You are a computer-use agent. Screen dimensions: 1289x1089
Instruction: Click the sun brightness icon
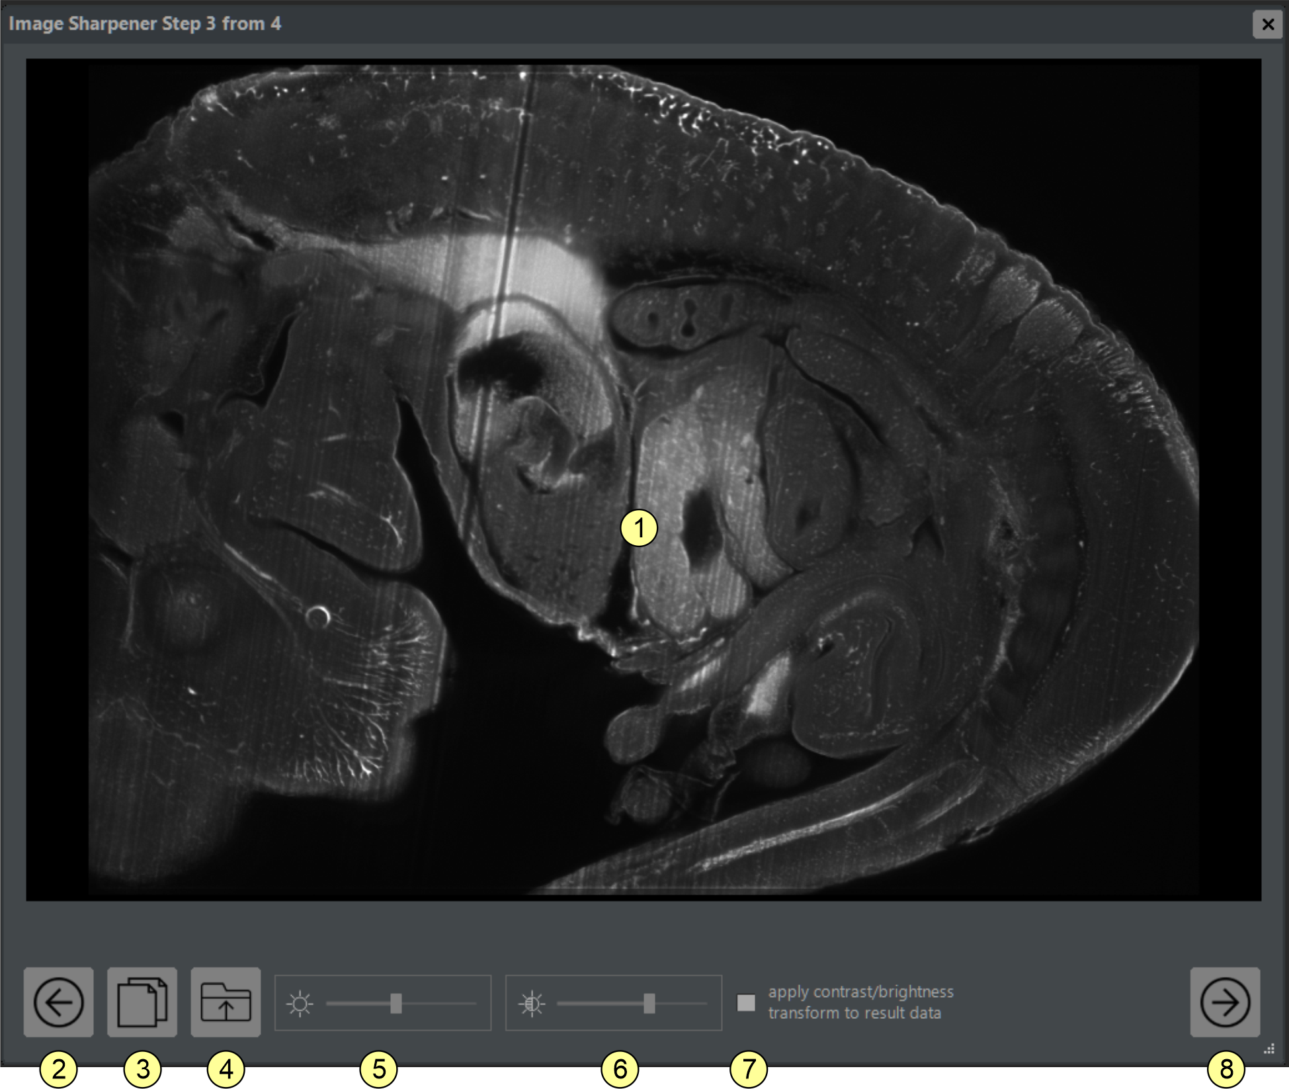300,1004
